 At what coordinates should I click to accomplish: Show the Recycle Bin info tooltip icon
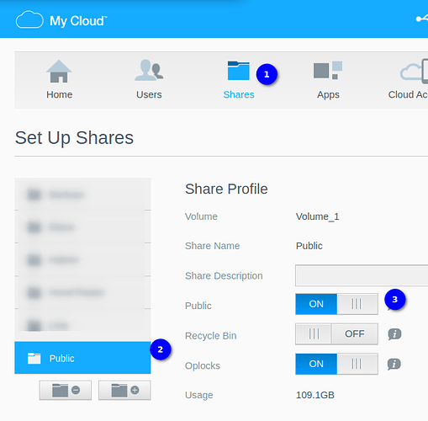point(394,334)
